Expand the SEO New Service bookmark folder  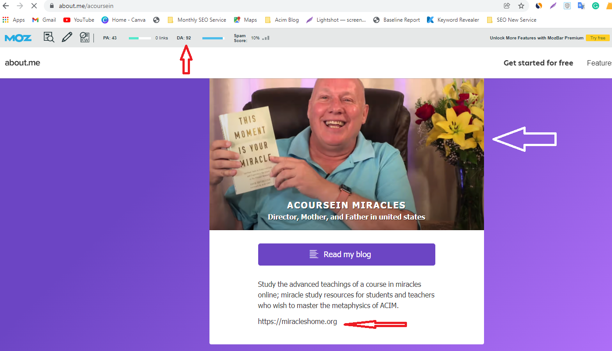coord(511,20)
